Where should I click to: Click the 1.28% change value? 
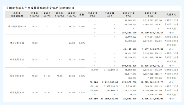tap(82, 76)
